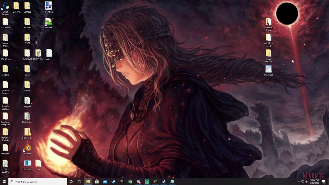Select the UXM folder
This screenshot has height=185, width=329.
(x=27, y=71)
